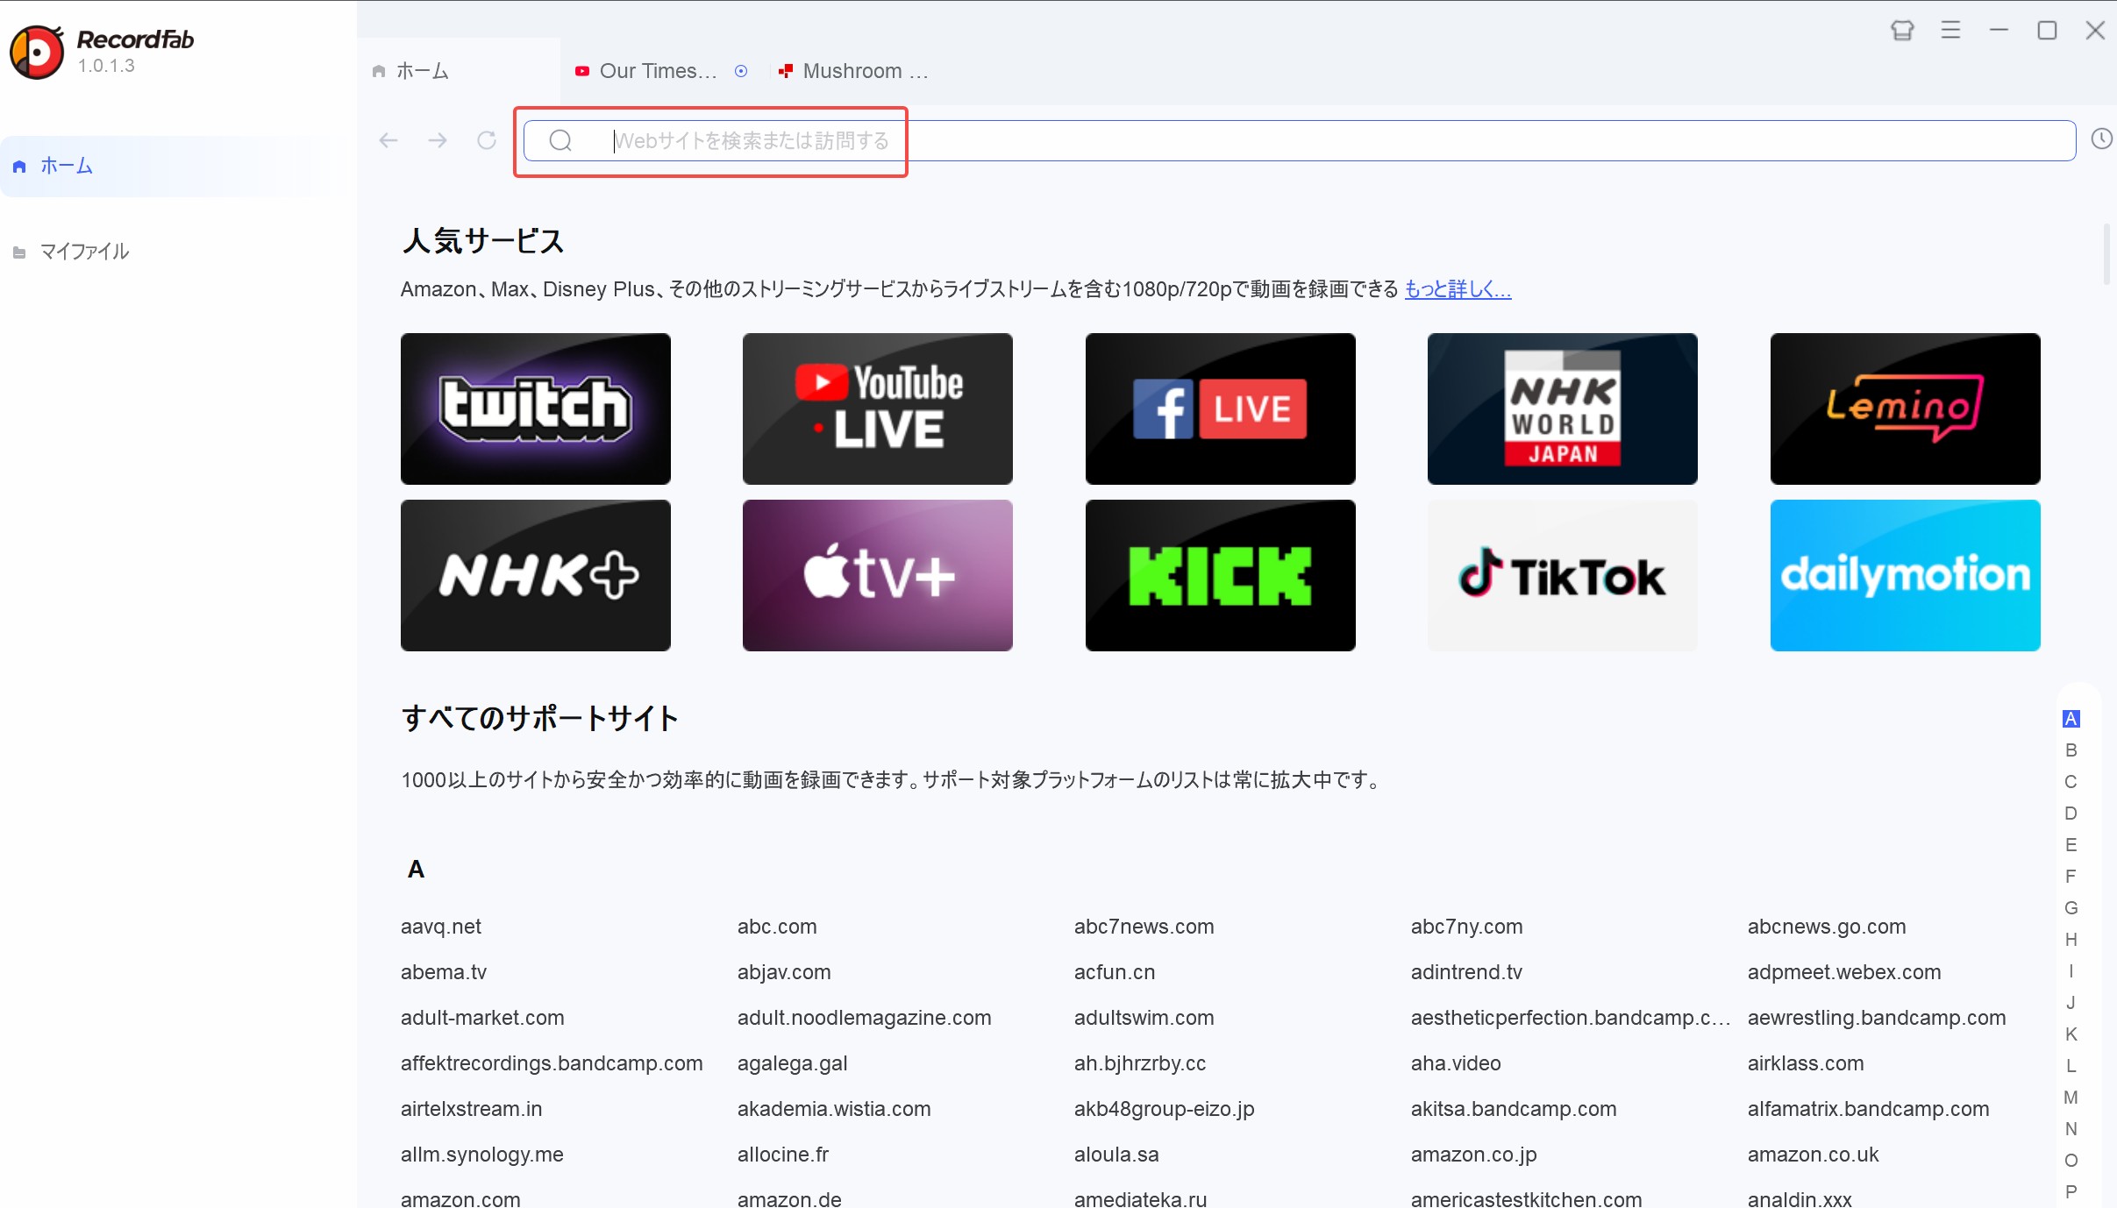
Task: Open the KICK service tile
Action: 1221,575
